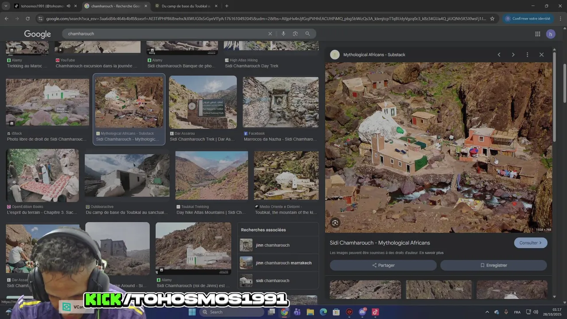Bookmark this page with the star icon

click(492, 19)
